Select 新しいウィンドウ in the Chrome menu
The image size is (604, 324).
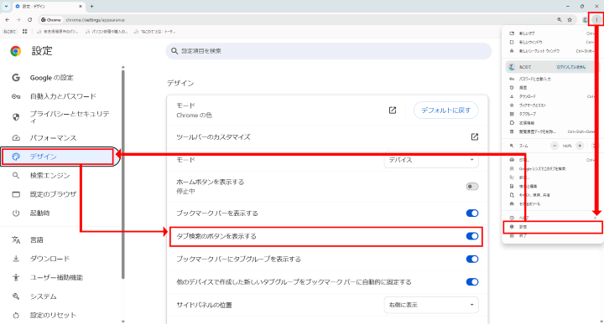tap(552, 42)
